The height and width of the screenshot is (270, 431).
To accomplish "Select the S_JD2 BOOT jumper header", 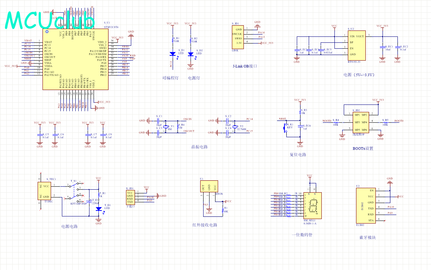I will coord(361,122).
